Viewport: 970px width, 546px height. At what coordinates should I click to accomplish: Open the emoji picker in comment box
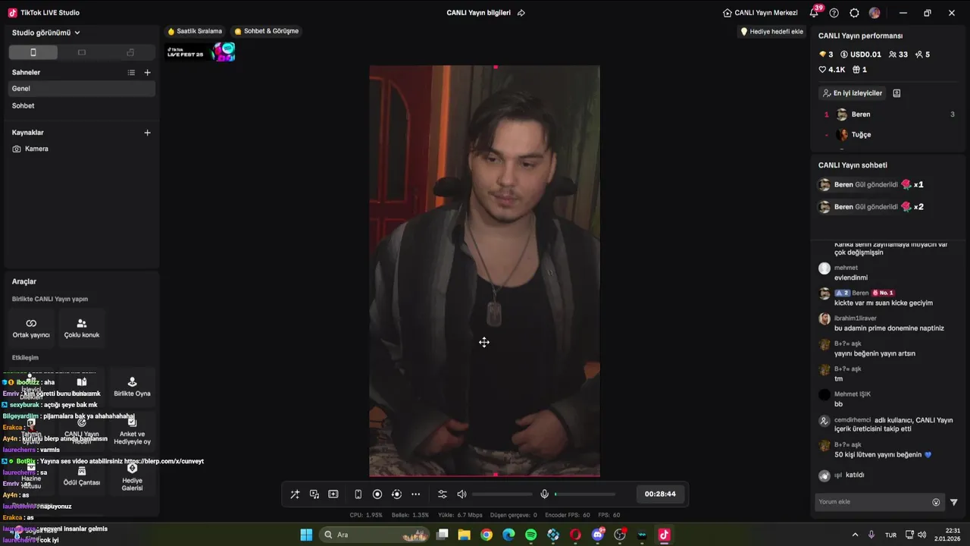(x=936, y=502)
